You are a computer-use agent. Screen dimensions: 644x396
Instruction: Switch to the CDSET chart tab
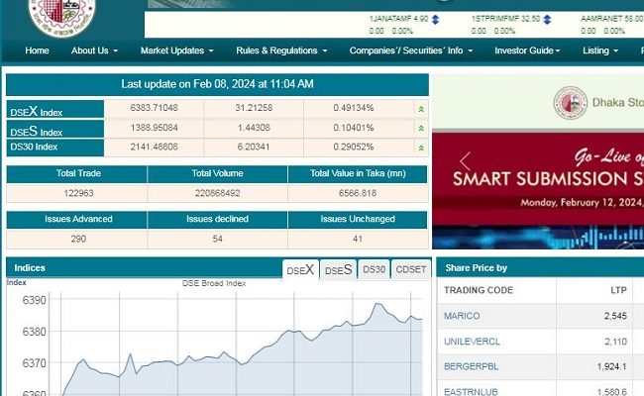pyautogui.click(x=410, y=269)
